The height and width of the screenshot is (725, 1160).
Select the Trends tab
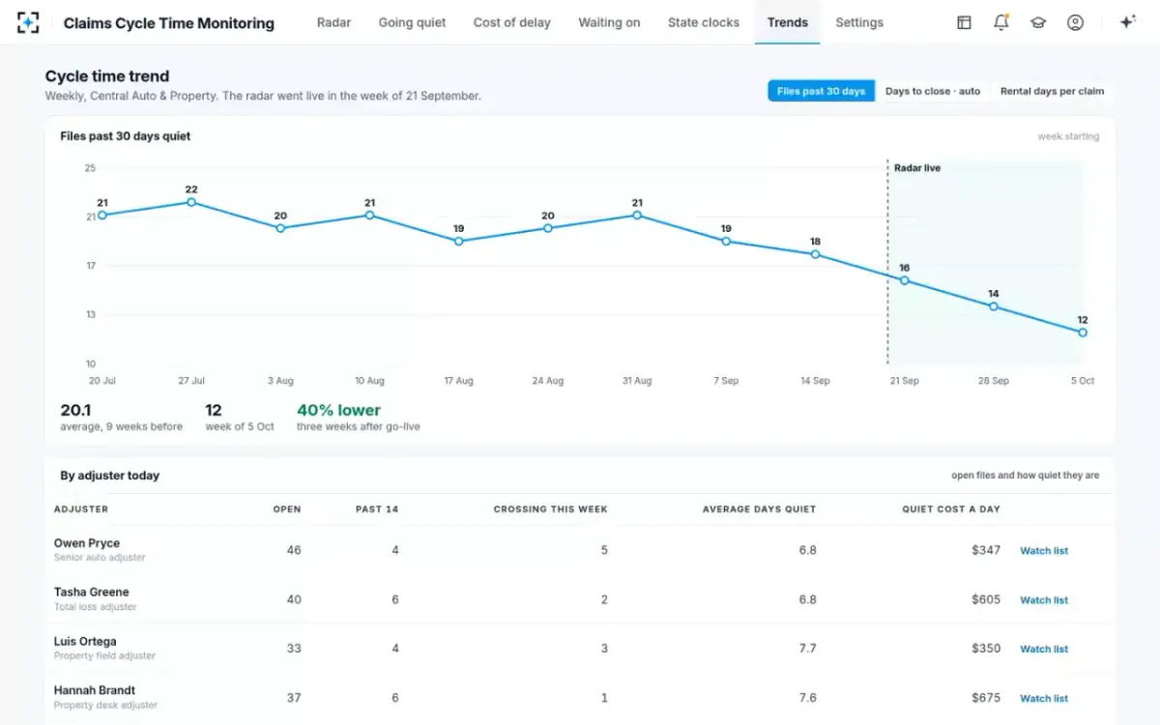[x=788, y=22]
